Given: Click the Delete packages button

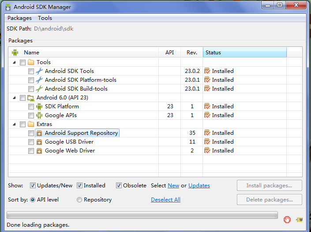Looking at the screenshot, I should coord(270,200).
